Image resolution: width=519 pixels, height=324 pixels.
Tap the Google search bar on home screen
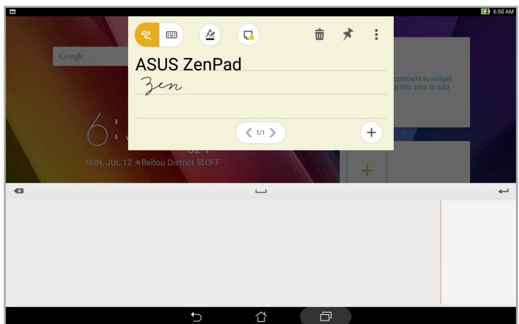91,56
